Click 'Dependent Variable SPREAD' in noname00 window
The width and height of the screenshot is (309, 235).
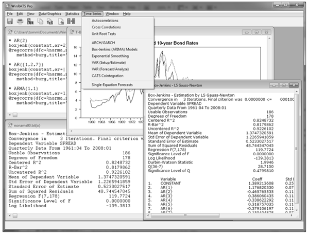[42, 143]
